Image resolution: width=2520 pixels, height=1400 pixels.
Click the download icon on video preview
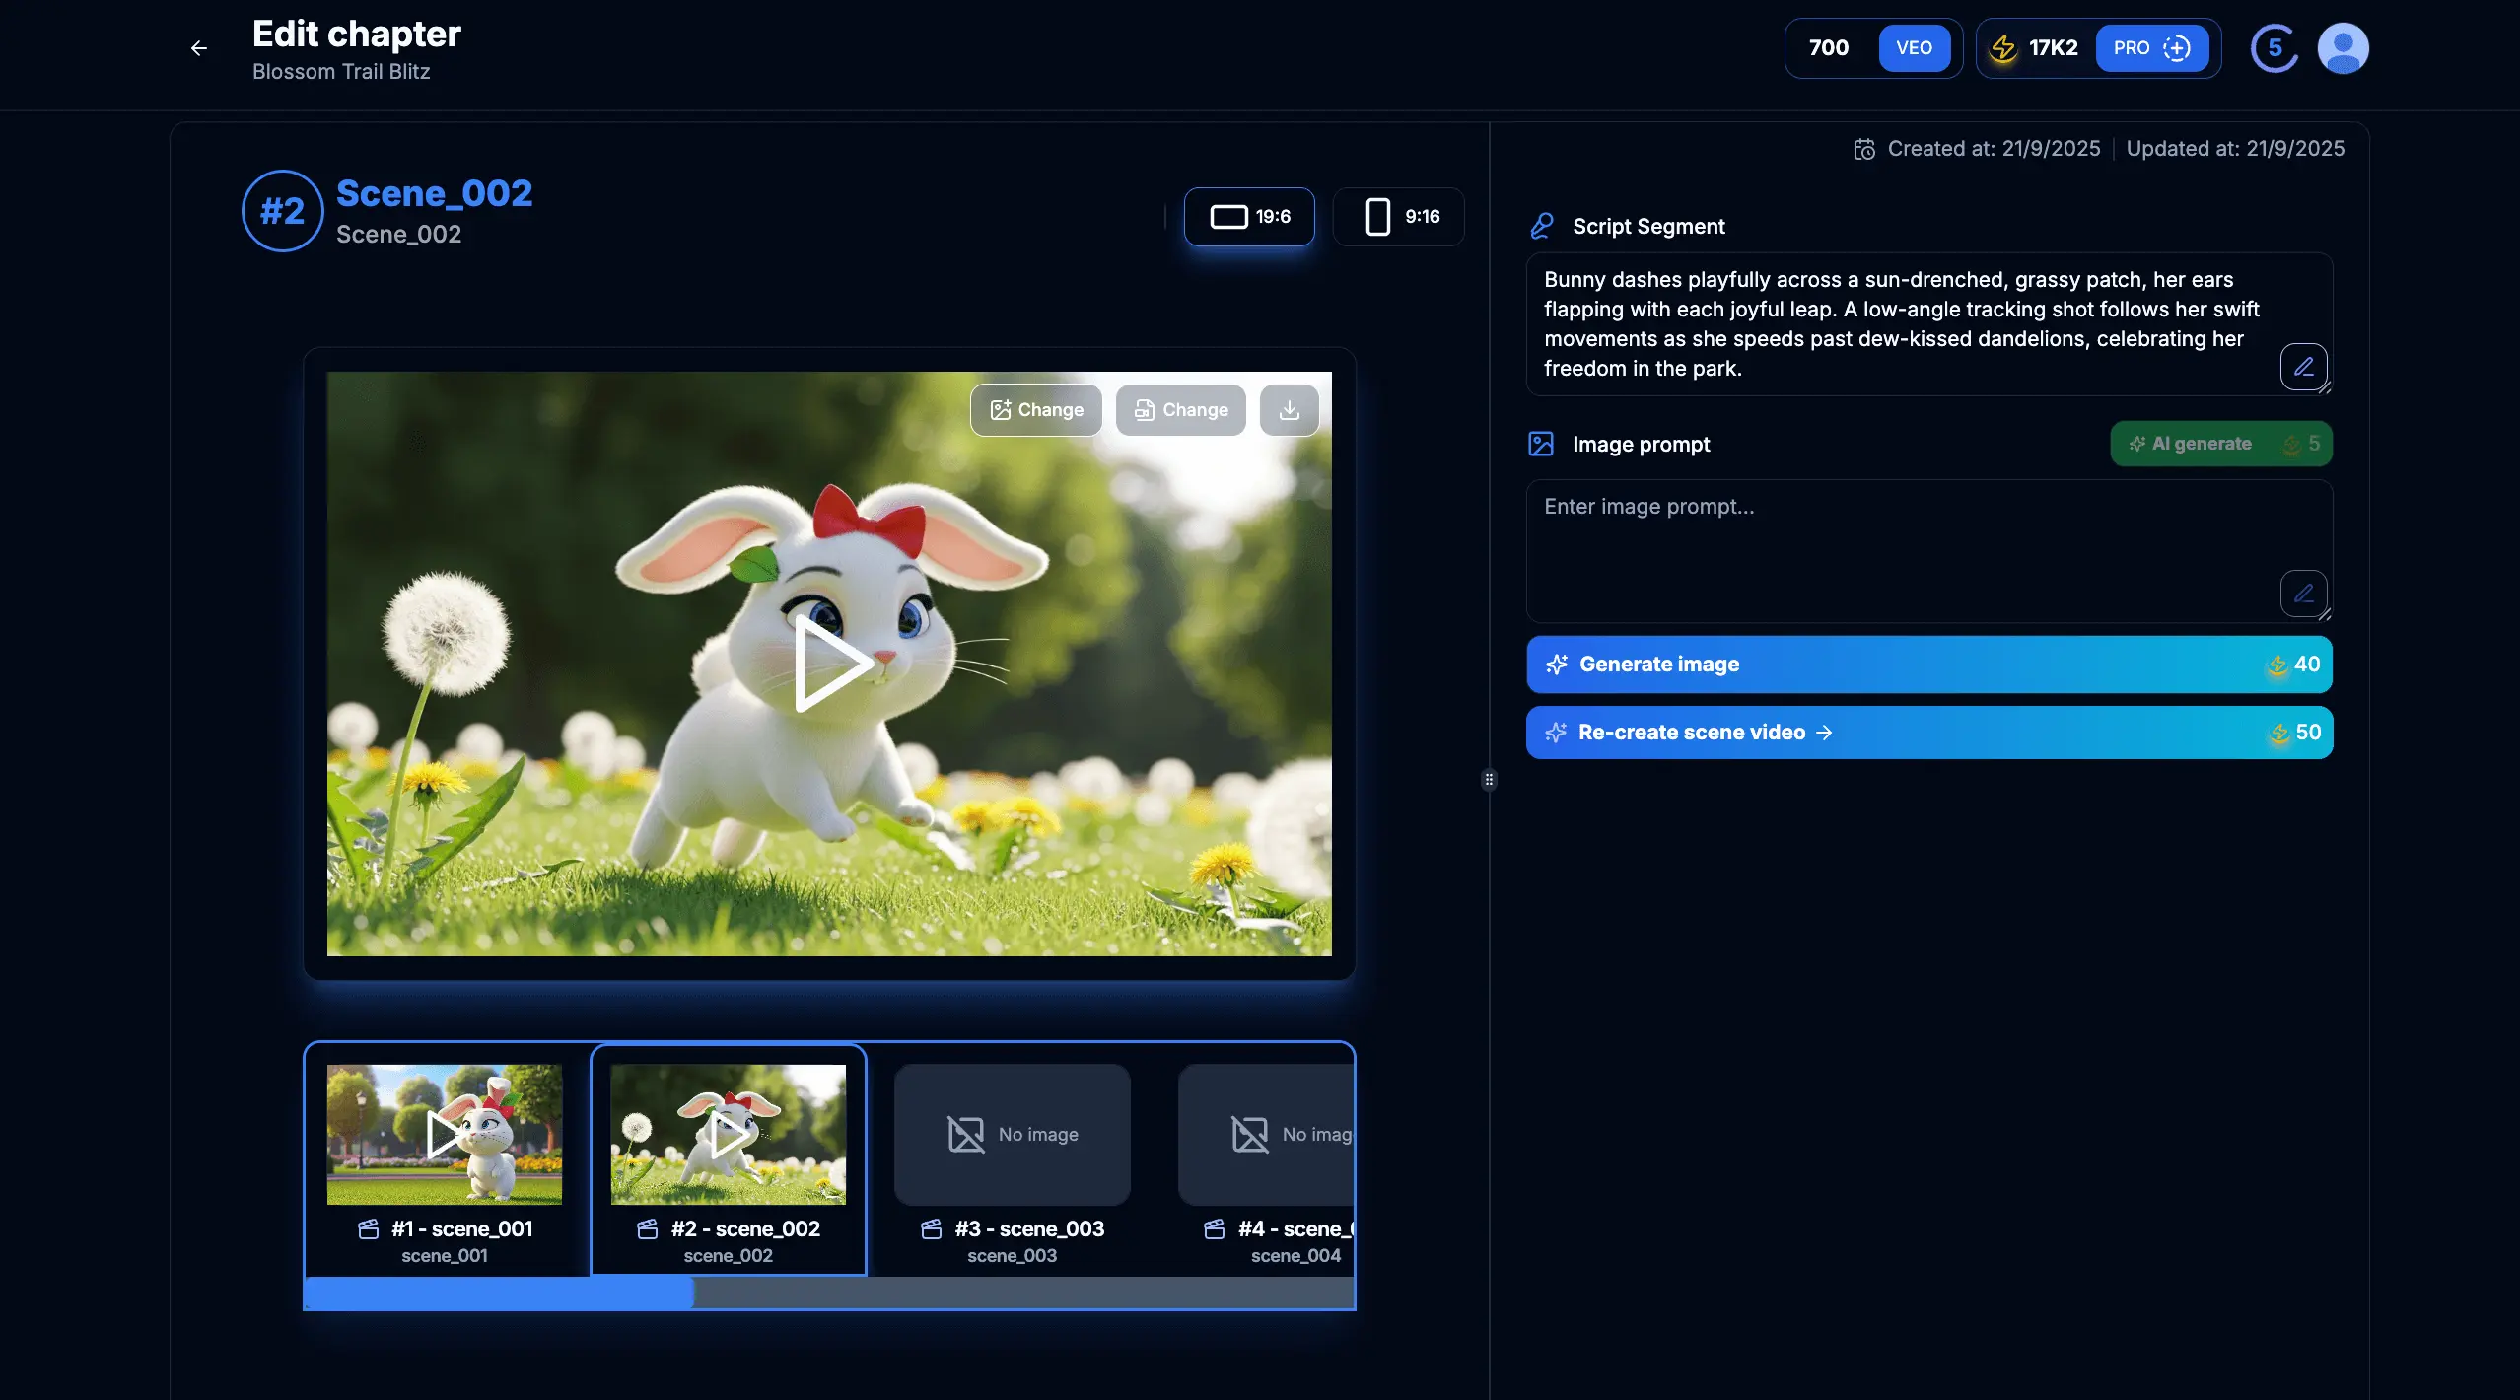[x=1289, y=410]
